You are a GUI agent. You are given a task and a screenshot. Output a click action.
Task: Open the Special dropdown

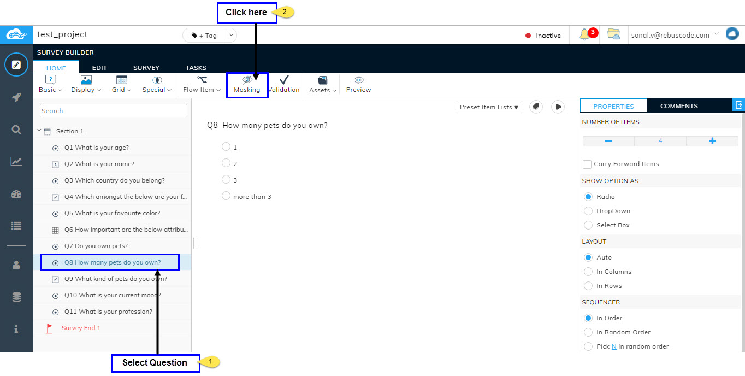(157, 85)
